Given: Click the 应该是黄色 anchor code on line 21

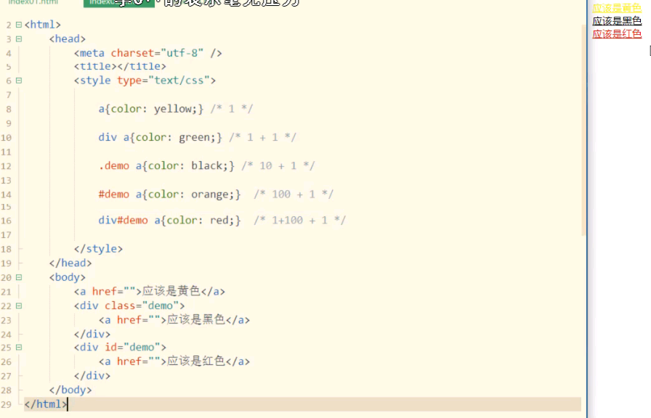Looking at the screenshot, I should (x=150, y=292).
